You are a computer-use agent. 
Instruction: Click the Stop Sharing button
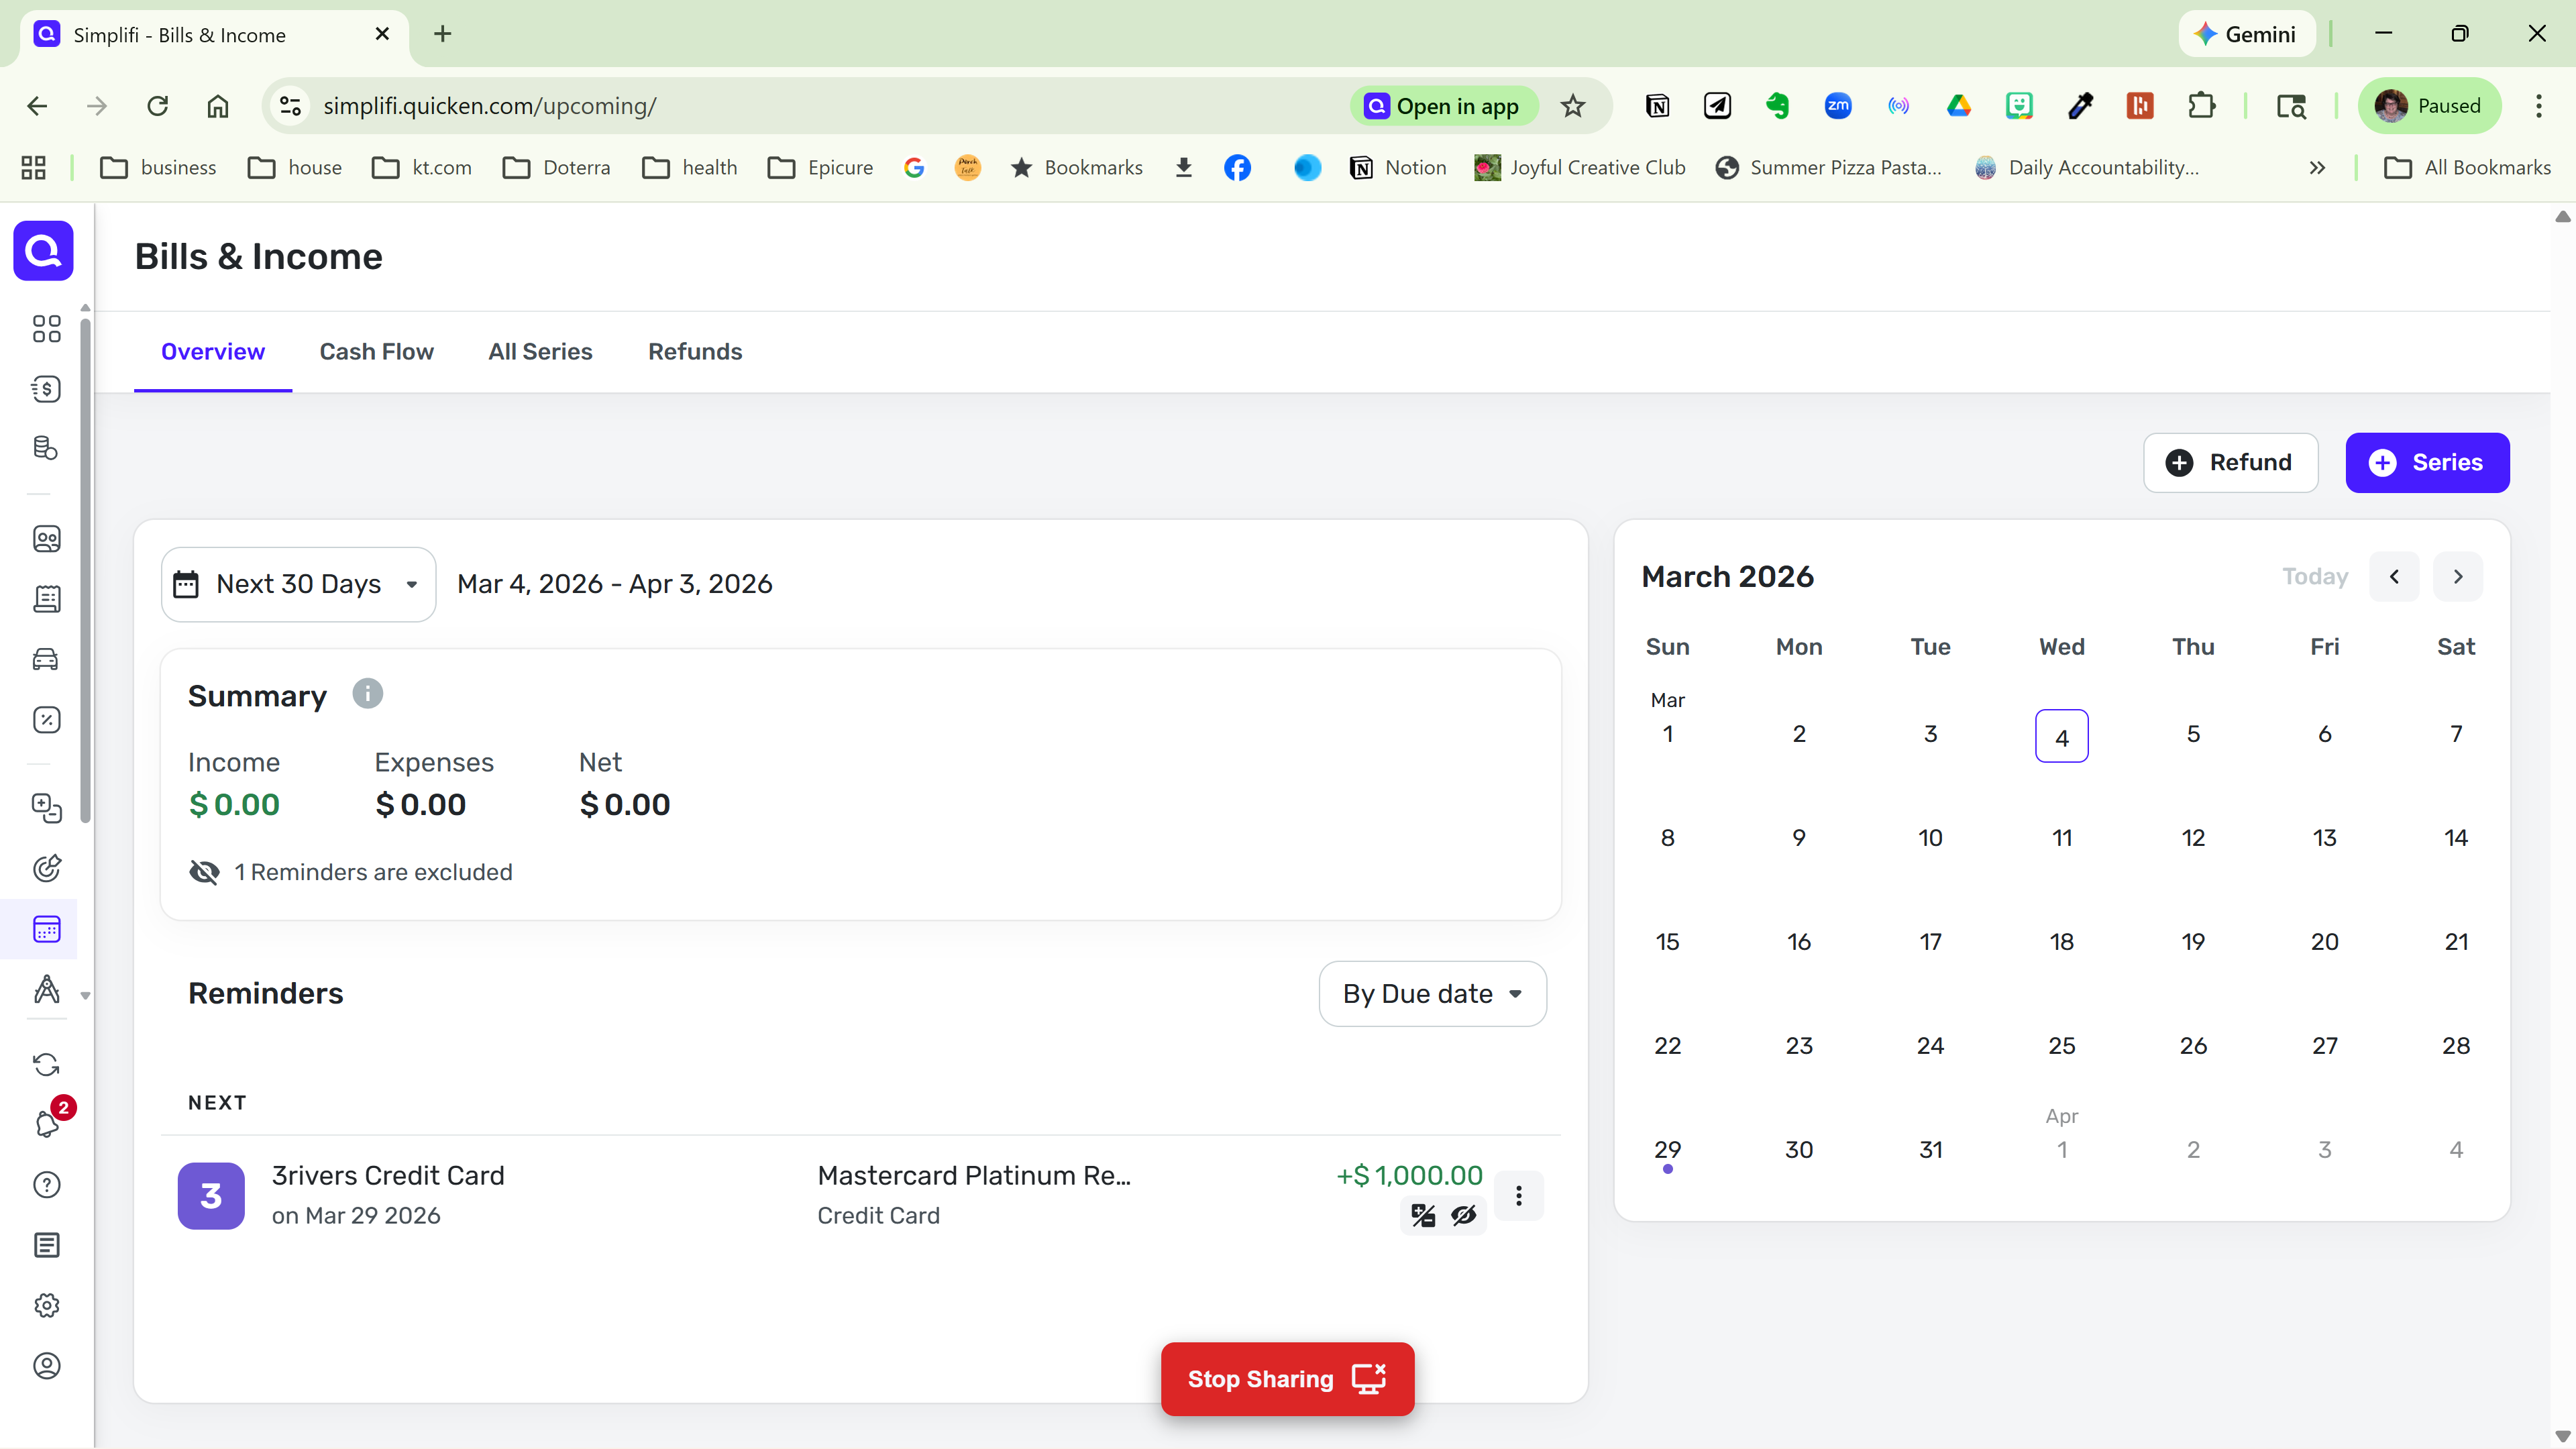point(1286,1379)
